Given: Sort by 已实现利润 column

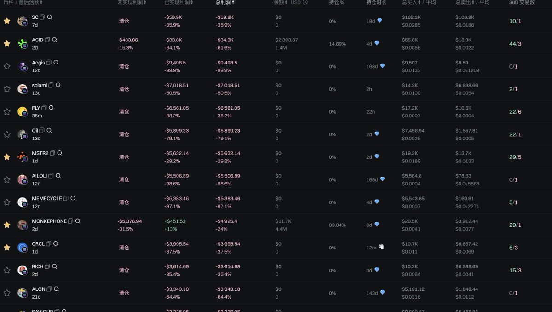Looking at the screenshot, I should [179, 2].
